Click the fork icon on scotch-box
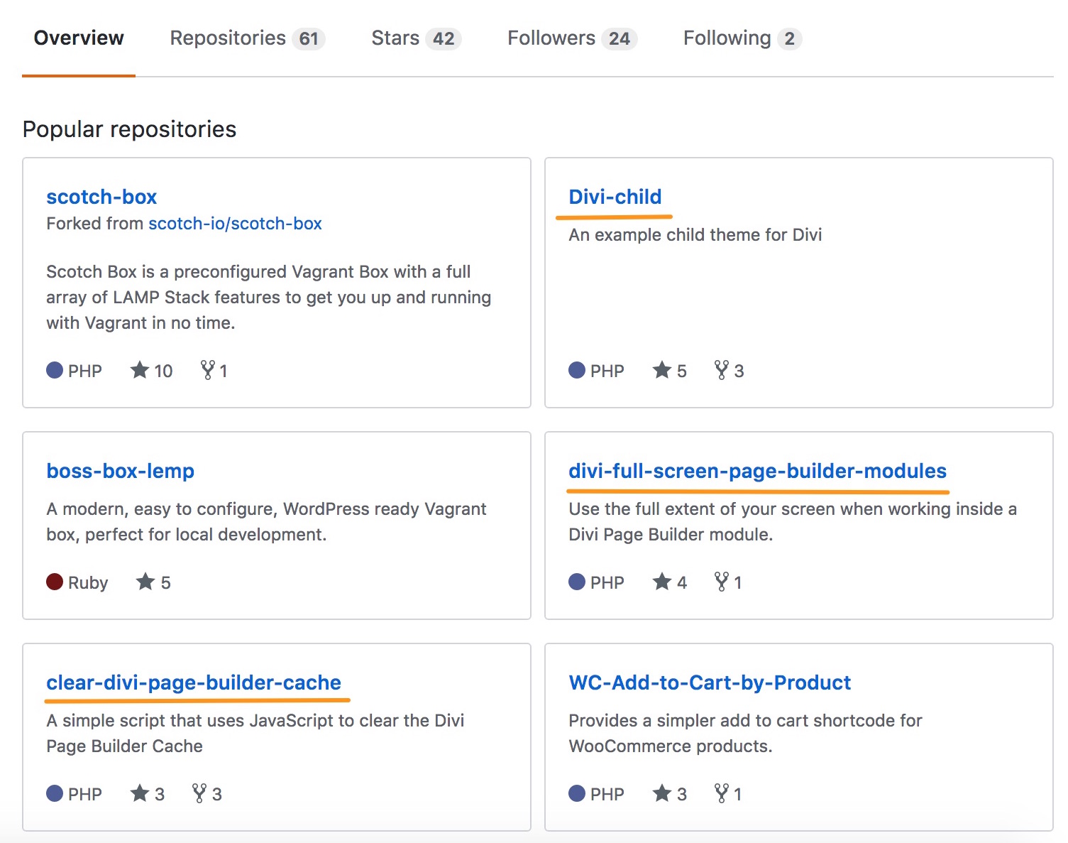1068x843 pixels. click(208, 370)
